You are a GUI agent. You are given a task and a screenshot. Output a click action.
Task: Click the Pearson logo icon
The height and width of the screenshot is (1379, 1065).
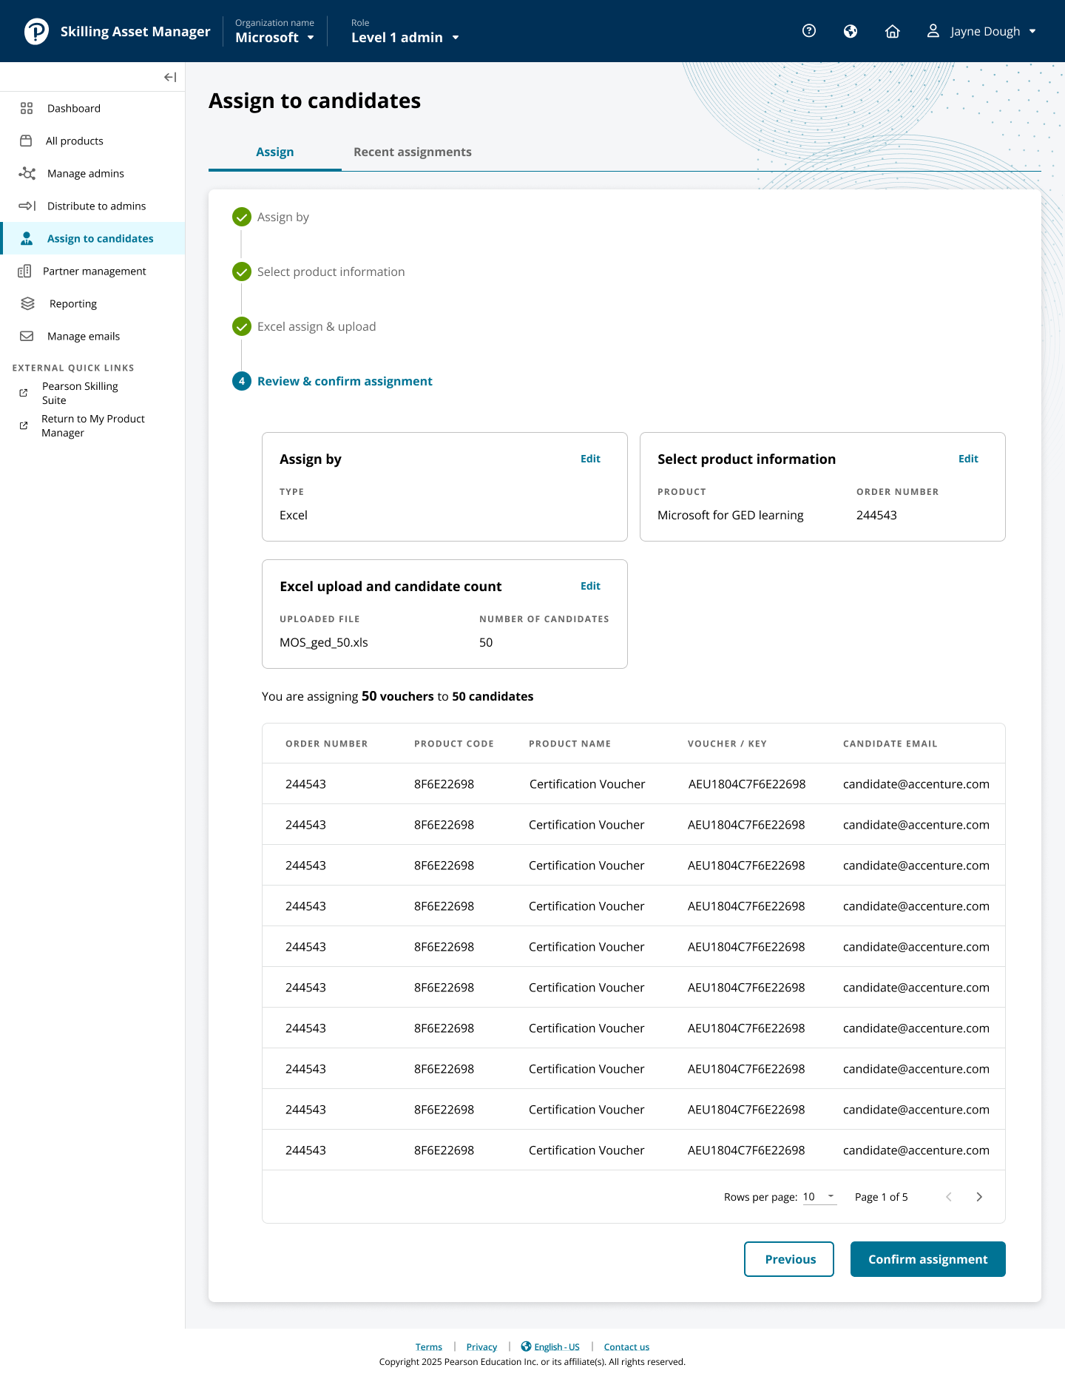[x=36, y=31]
